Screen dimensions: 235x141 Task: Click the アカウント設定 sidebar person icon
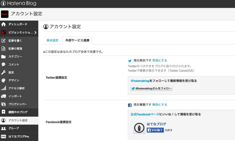(3, 120)
